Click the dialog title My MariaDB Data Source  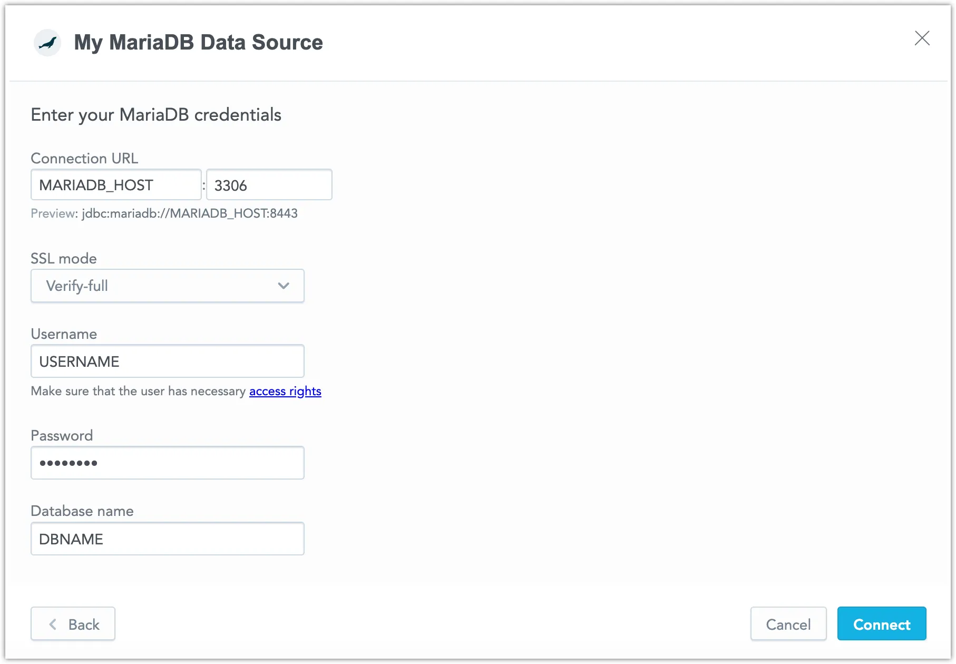click(199, 42)
